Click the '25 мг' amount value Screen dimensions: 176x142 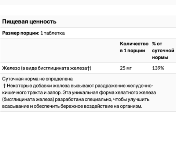point(126,68)
